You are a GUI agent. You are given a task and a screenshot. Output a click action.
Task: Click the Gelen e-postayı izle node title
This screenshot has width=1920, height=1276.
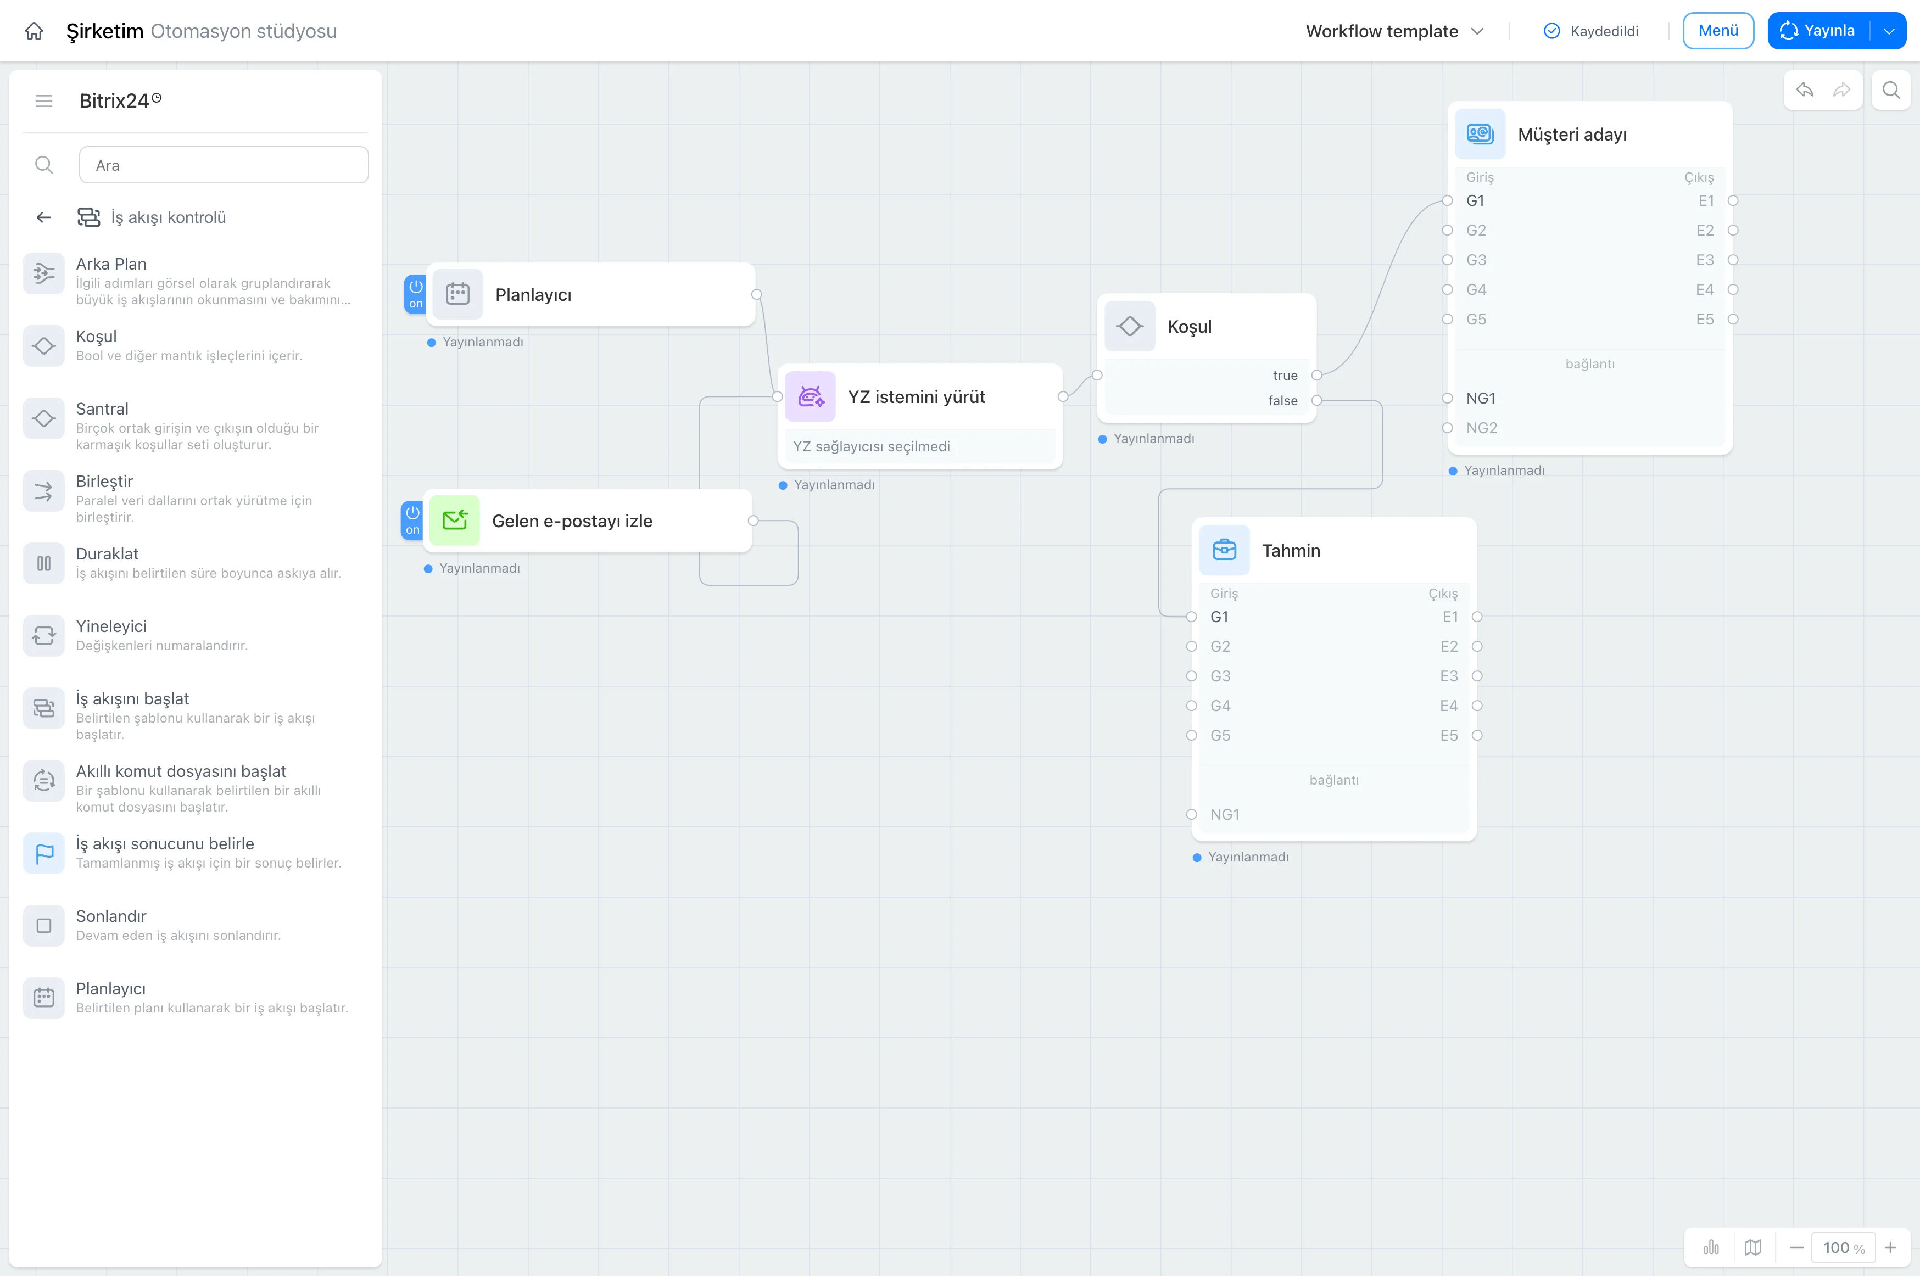pos(572,521)
